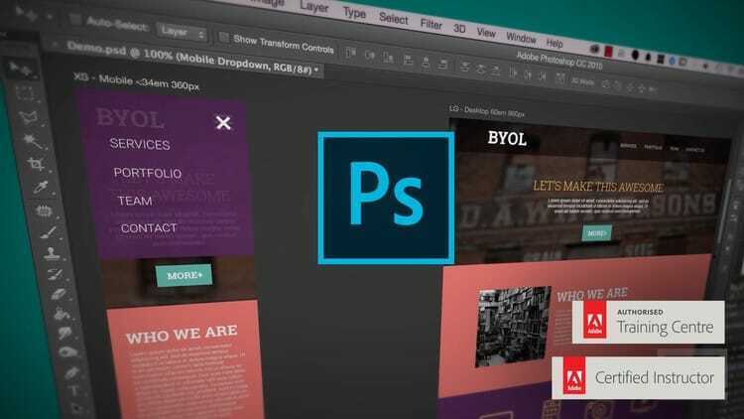Viewport: 744px width, 419px height.
Task: Open the Layer menu
Action: click(314, 8)
